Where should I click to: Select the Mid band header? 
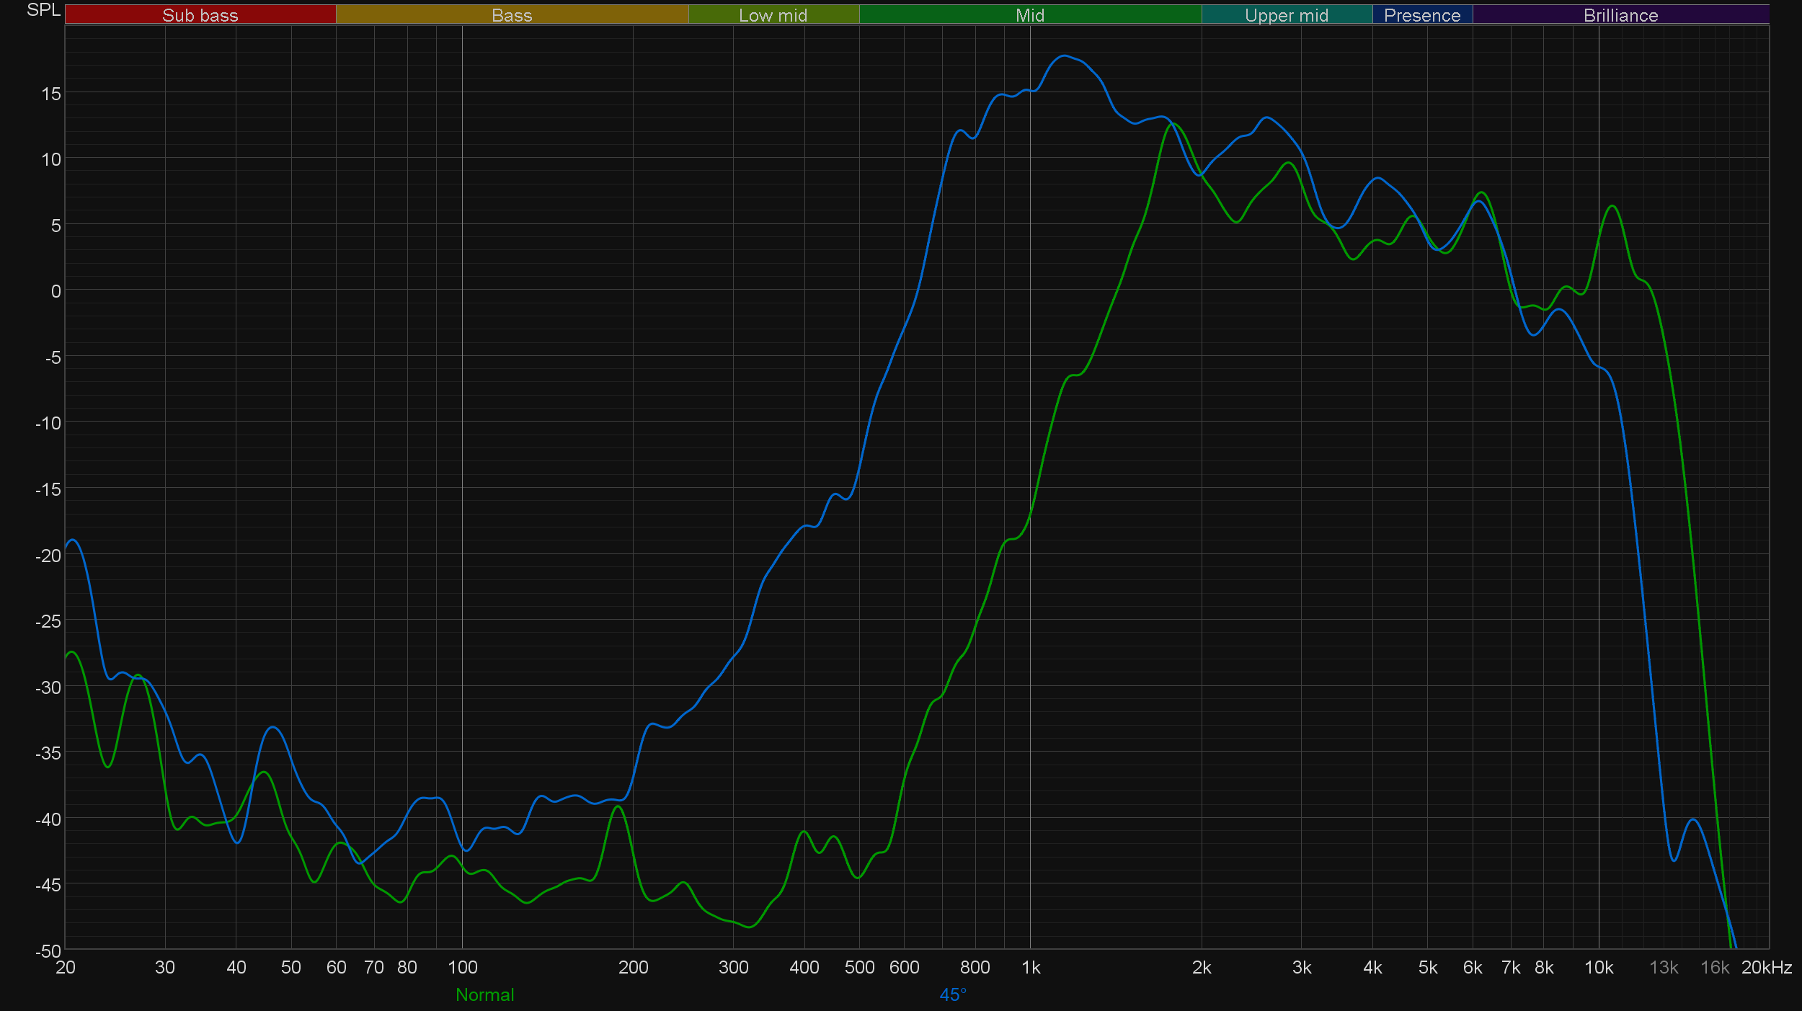coord(1029,15)
